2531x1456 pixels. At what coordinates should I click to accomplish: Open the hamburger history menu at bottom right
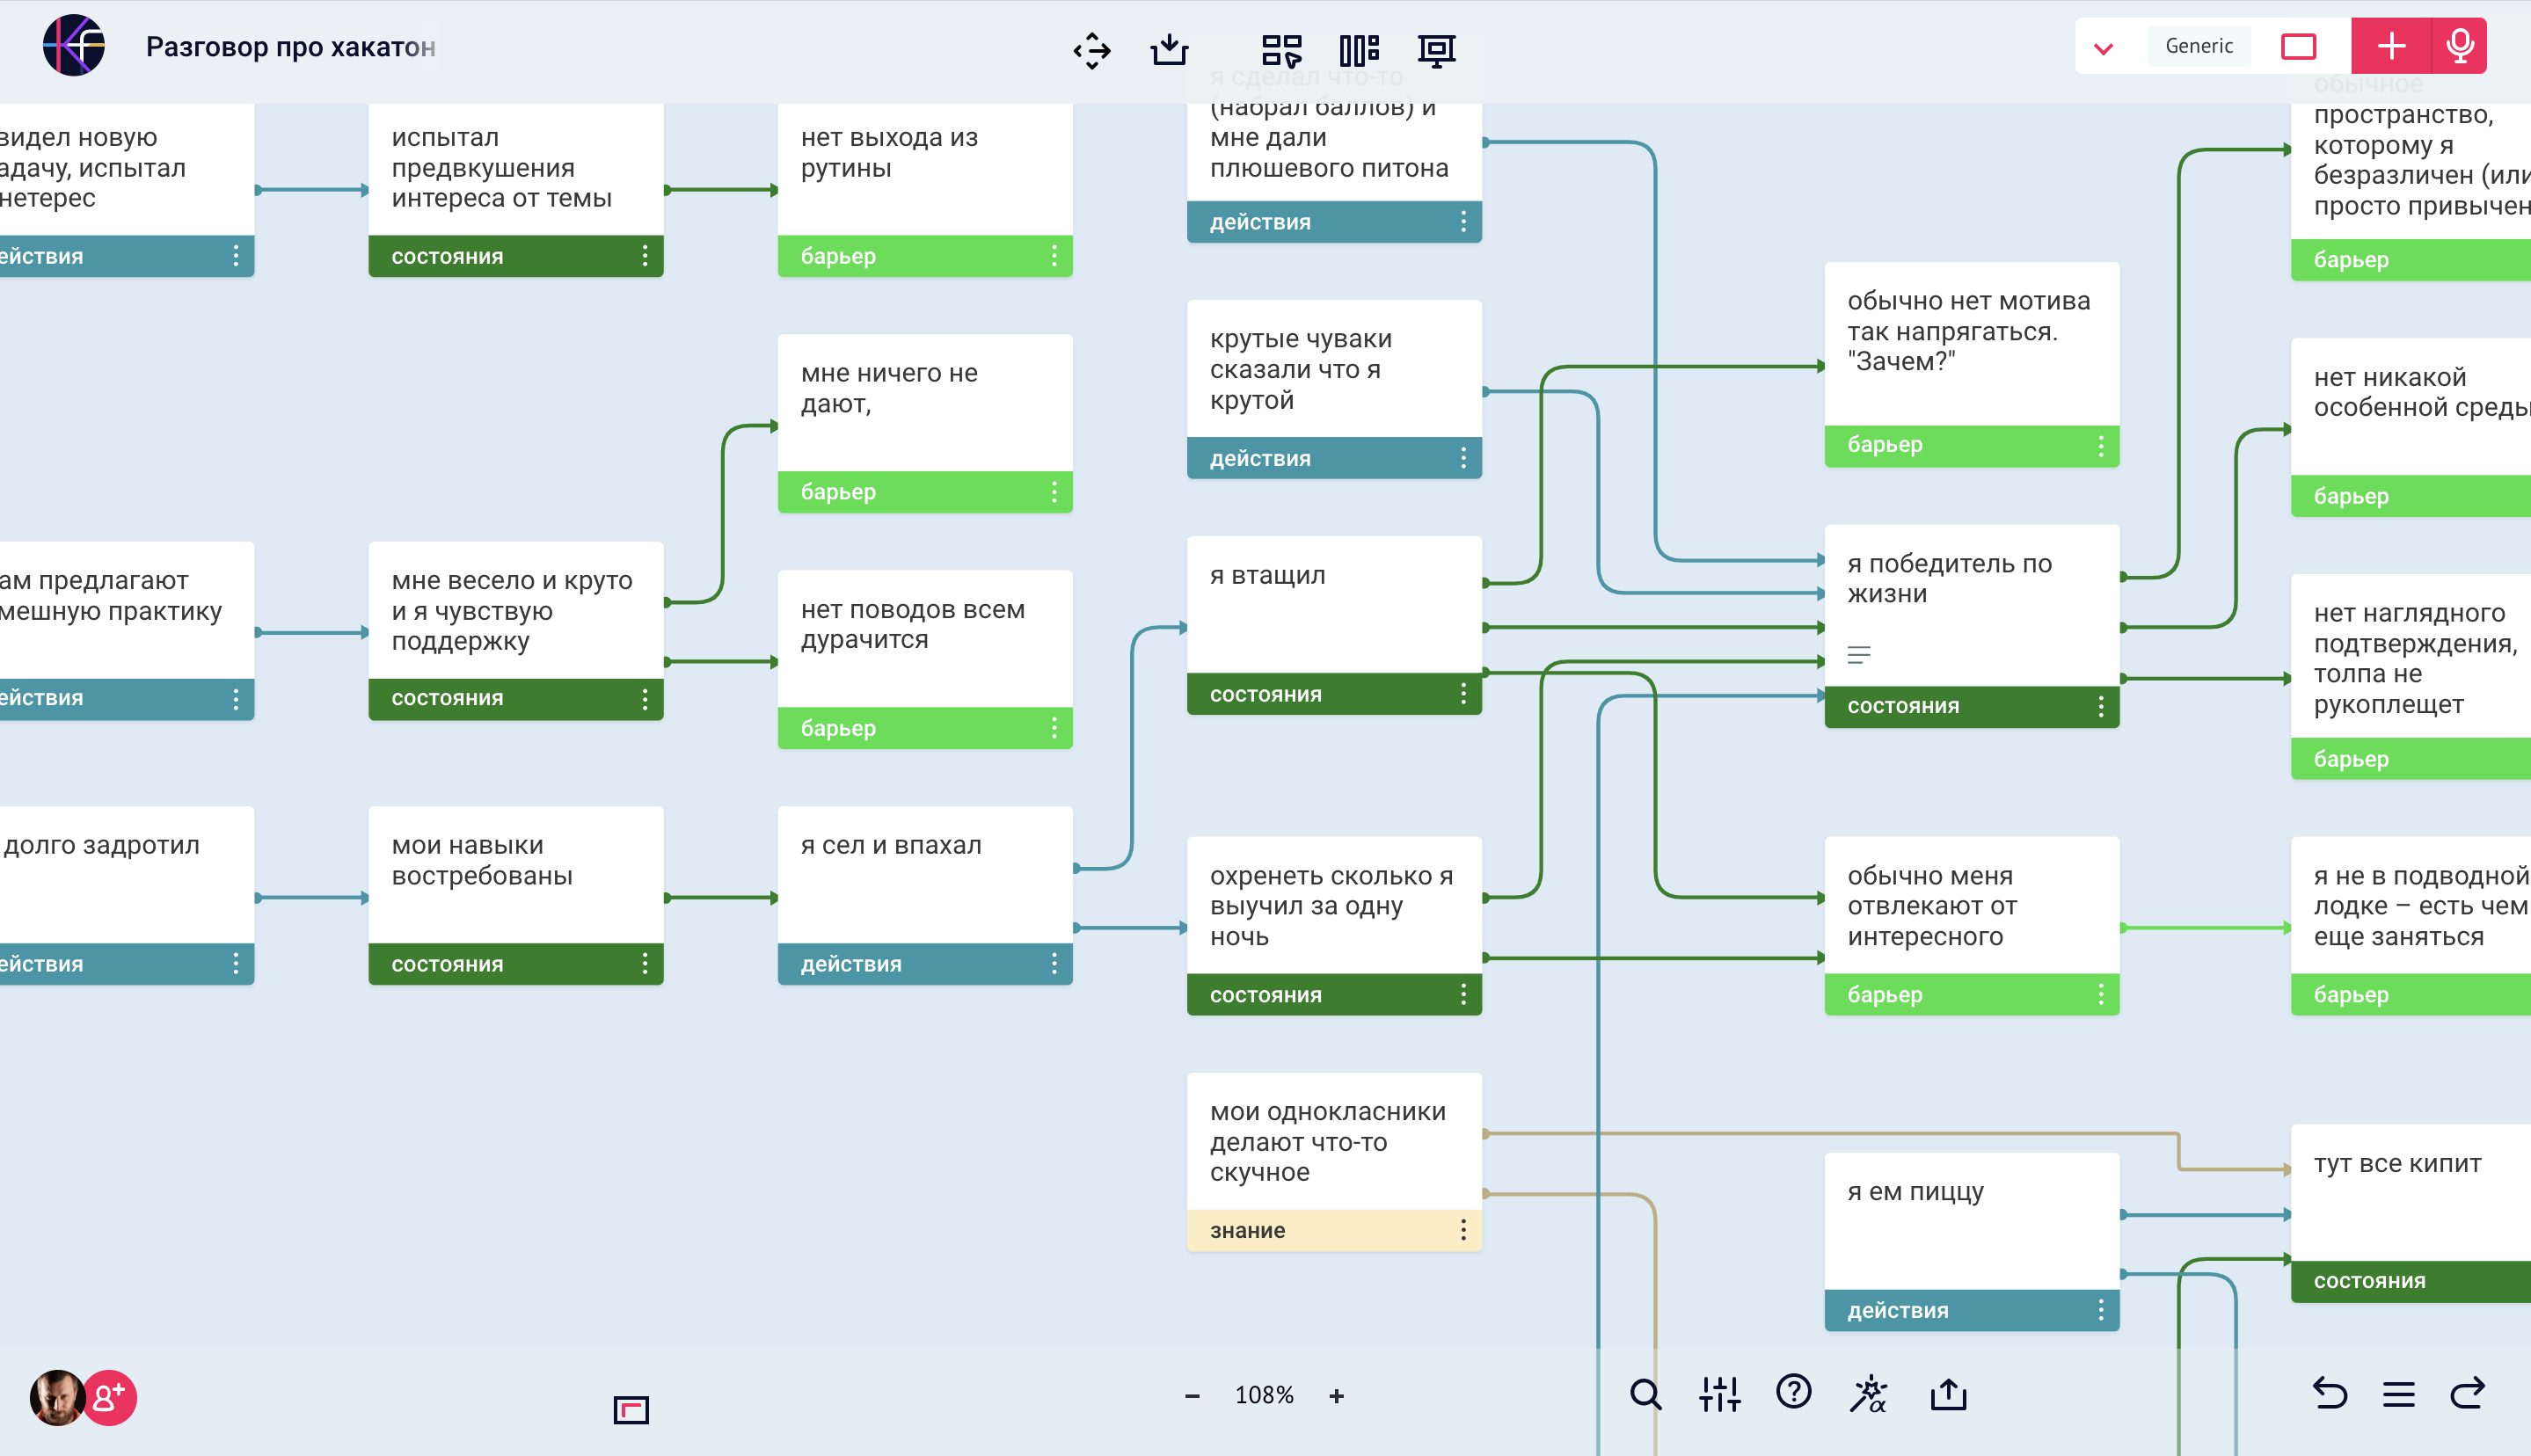[x=2398, y=1394]
